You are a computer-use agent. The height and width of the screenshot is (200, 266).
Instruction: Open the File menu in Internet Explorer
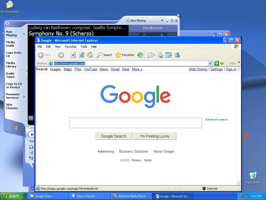(x=40, y=47)
